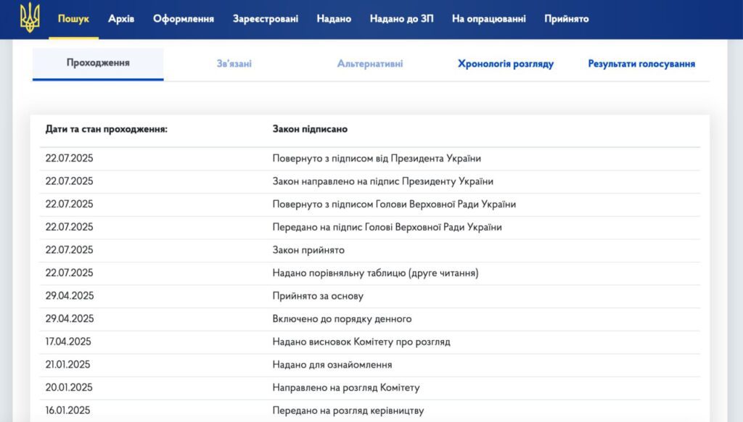Viewport: 743px width, 422px height.
Task: Open the Оформлення menu item
Action: (184, 19)
